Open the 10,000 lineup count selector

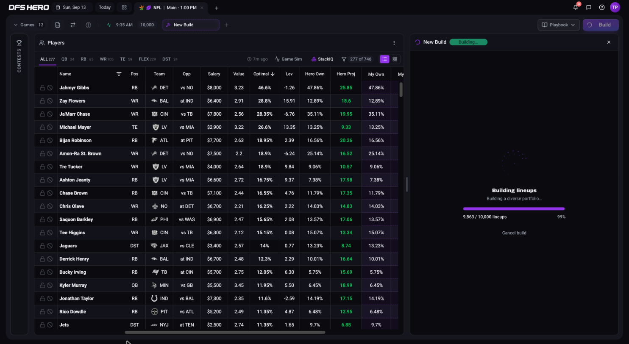click(x=147, y=25)
